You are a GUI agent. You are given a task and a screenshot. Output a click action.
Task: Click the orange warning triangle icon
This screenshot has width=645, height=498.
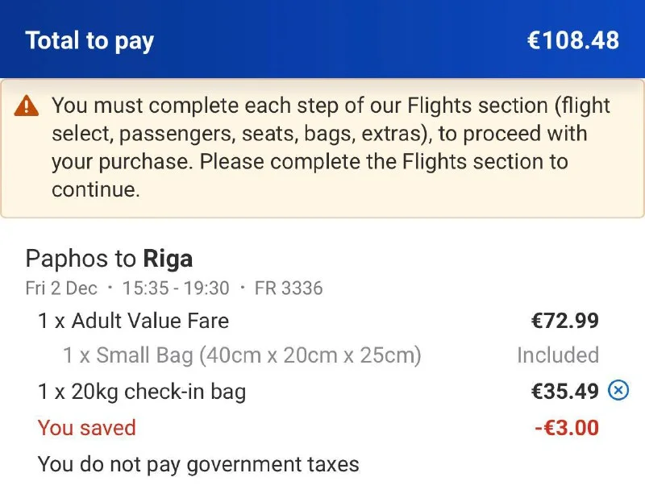point(27,106)
